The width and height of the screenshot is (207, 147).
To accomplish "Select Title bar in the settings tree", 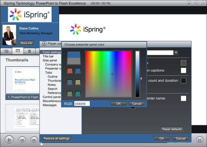I will (48, 56).
